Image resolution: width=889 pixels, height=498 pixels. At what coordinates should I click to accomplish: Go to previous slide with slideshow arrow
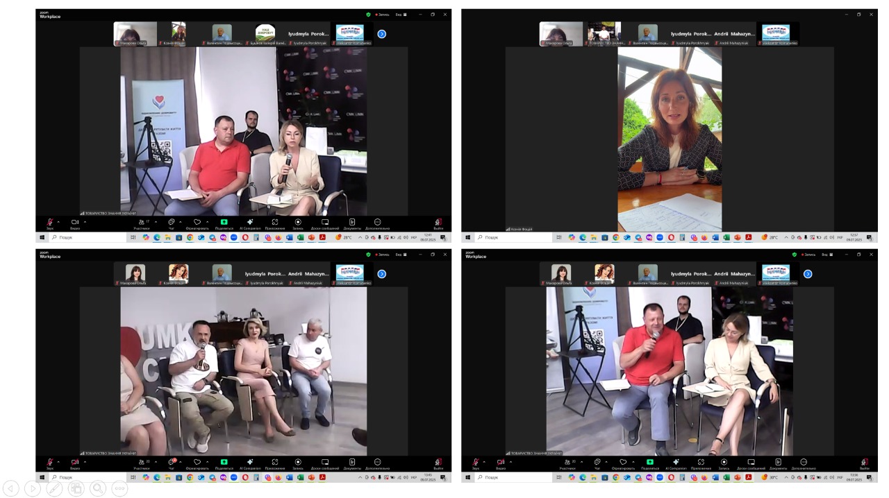[11, 488]
